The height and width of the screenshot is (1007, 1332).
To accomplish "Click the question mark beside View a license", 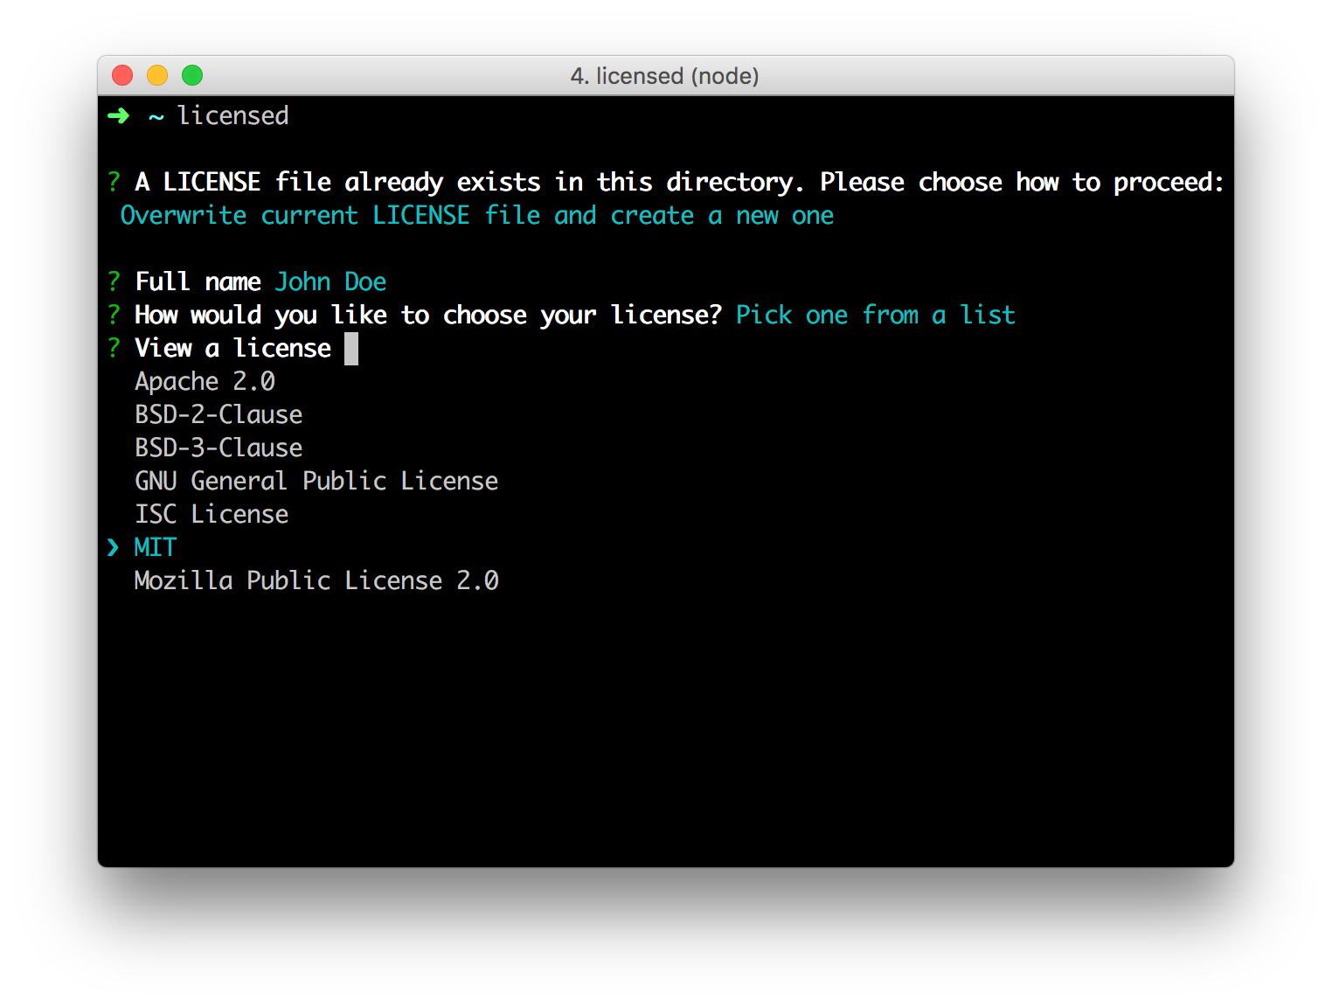I will [113, 348].
